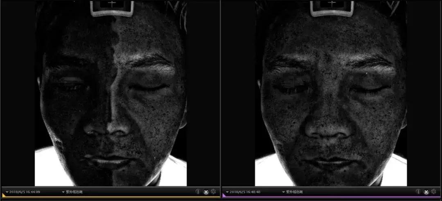Expand the 2018/6/5 16:44:09 date dropdown
The image size is (442, 201).
[7, 192]
